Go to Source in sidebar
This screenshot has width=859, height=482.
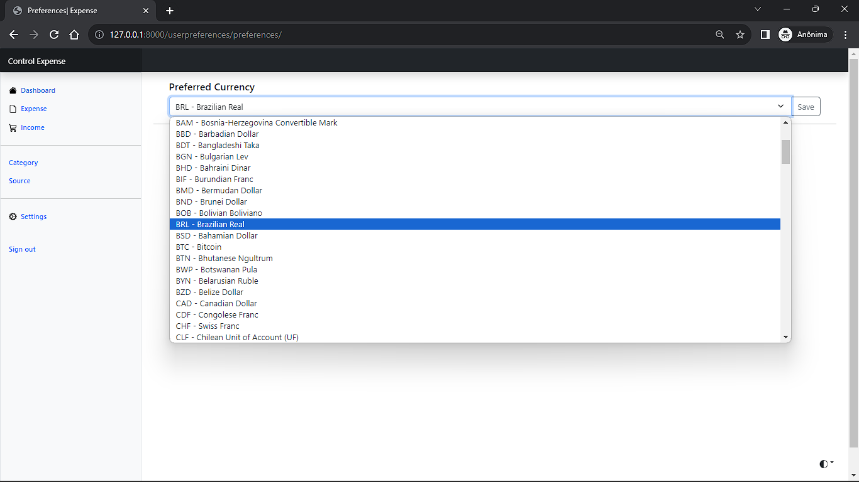pyautogui.click(x=19, y=181)
